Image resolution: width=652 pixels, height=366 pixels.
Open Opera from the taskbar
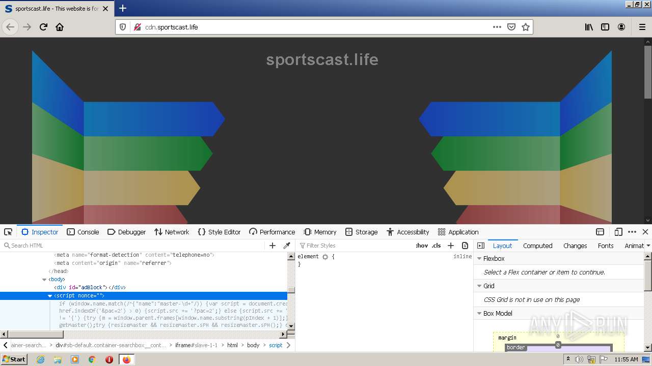point(109,359)
